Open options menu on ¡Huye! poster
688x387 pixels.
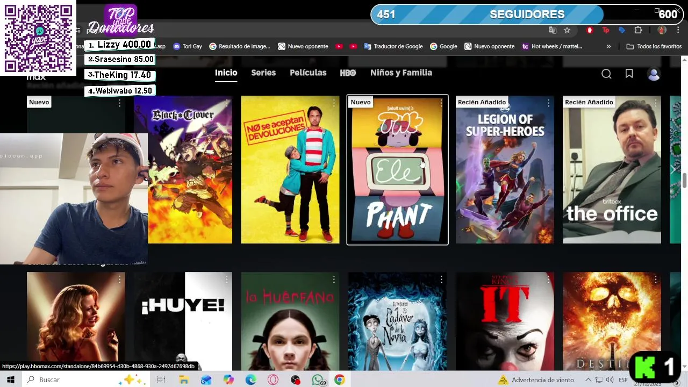click(227, 279)
